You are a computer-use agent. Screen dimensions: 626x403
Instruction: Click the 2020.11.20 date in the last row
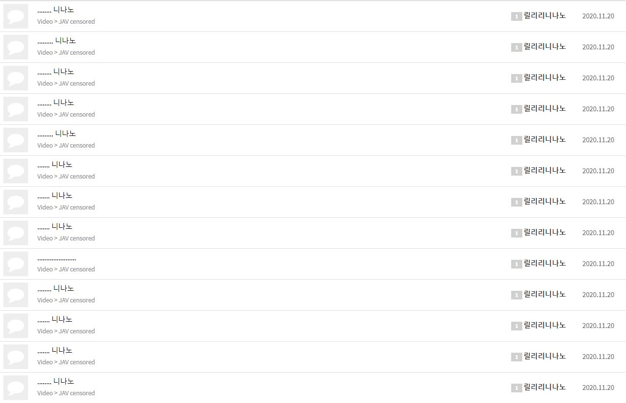598,388
